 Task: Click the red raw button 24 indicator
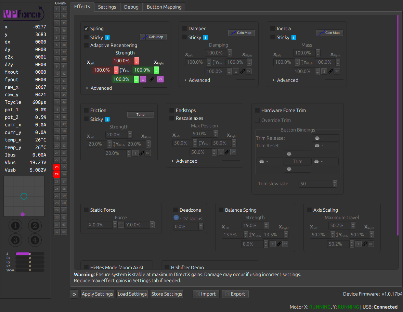point(57,174)
